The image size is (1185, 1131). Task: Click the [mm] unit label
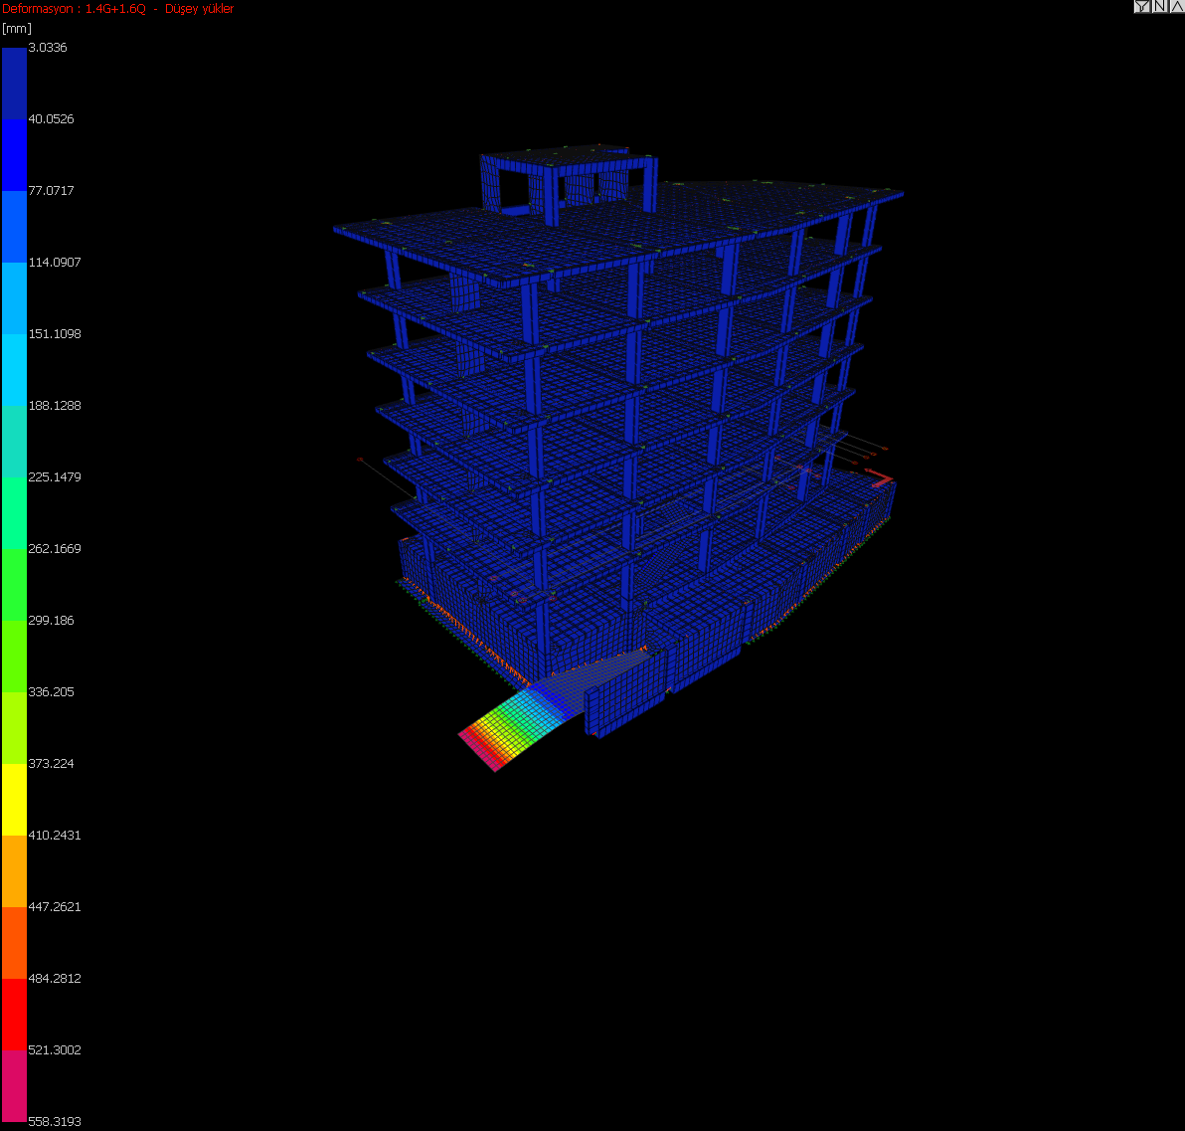[x=17, y=28]
